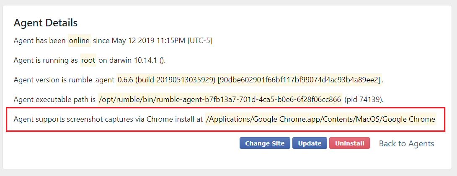The width and height of the screenshot is (457, 176).
Task: Click the Change Site button
Action: (x=265, y=143)
